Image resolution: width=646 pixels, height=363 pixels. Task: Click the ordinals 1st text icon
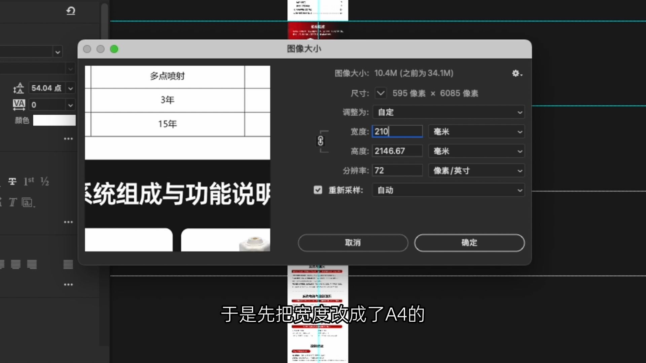29,182
